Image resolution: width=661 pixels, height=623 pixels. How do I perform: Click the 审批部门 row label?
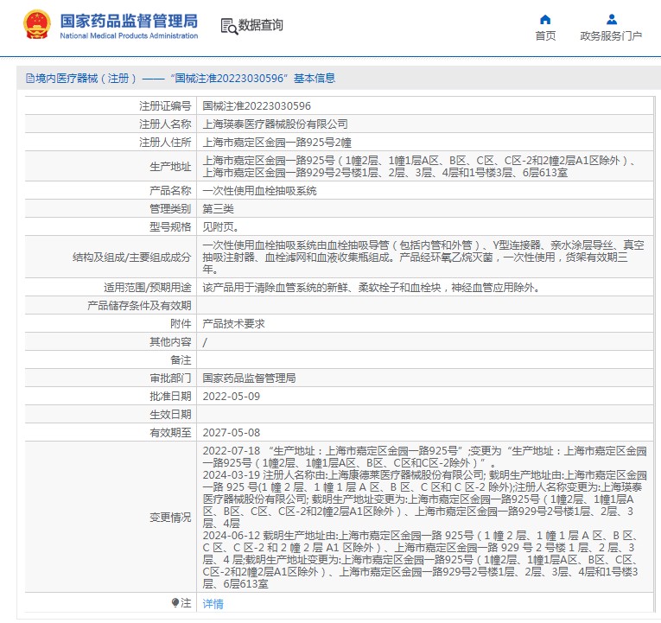(x=170, y=378)
